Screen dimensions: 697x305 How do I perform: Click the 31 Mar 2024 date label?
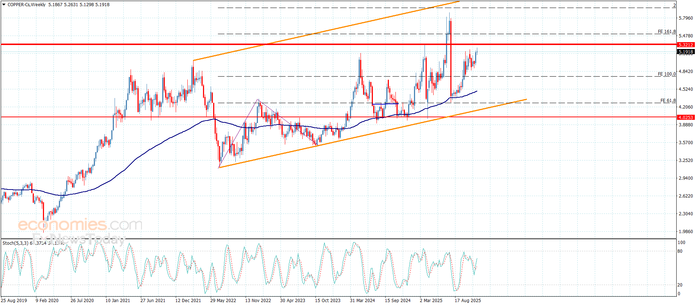[362, 300]
